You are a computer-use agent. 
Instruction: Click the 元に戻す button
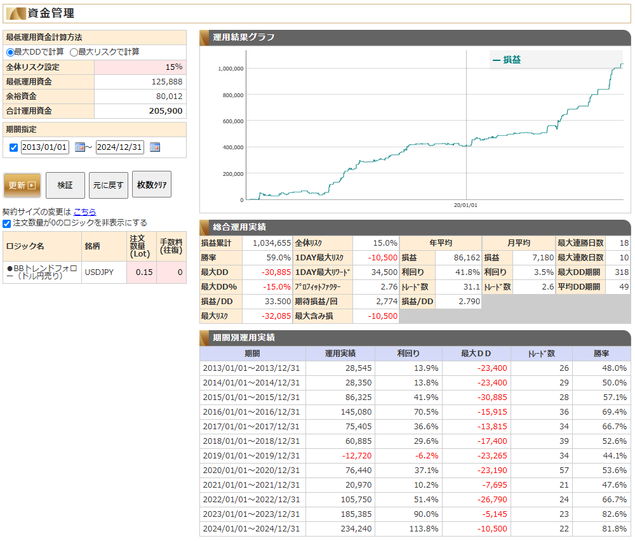109,185
